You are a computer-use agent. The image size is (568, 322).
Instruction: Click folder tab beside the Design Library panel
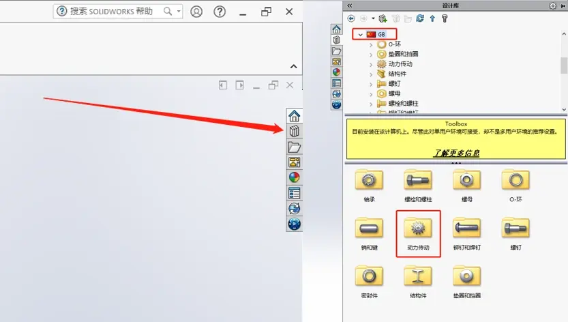coord(337,50)
